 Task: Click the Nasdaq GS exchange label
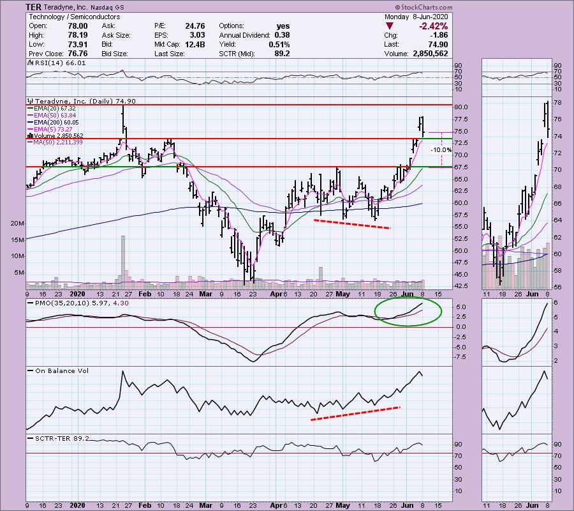pos(108,7)
